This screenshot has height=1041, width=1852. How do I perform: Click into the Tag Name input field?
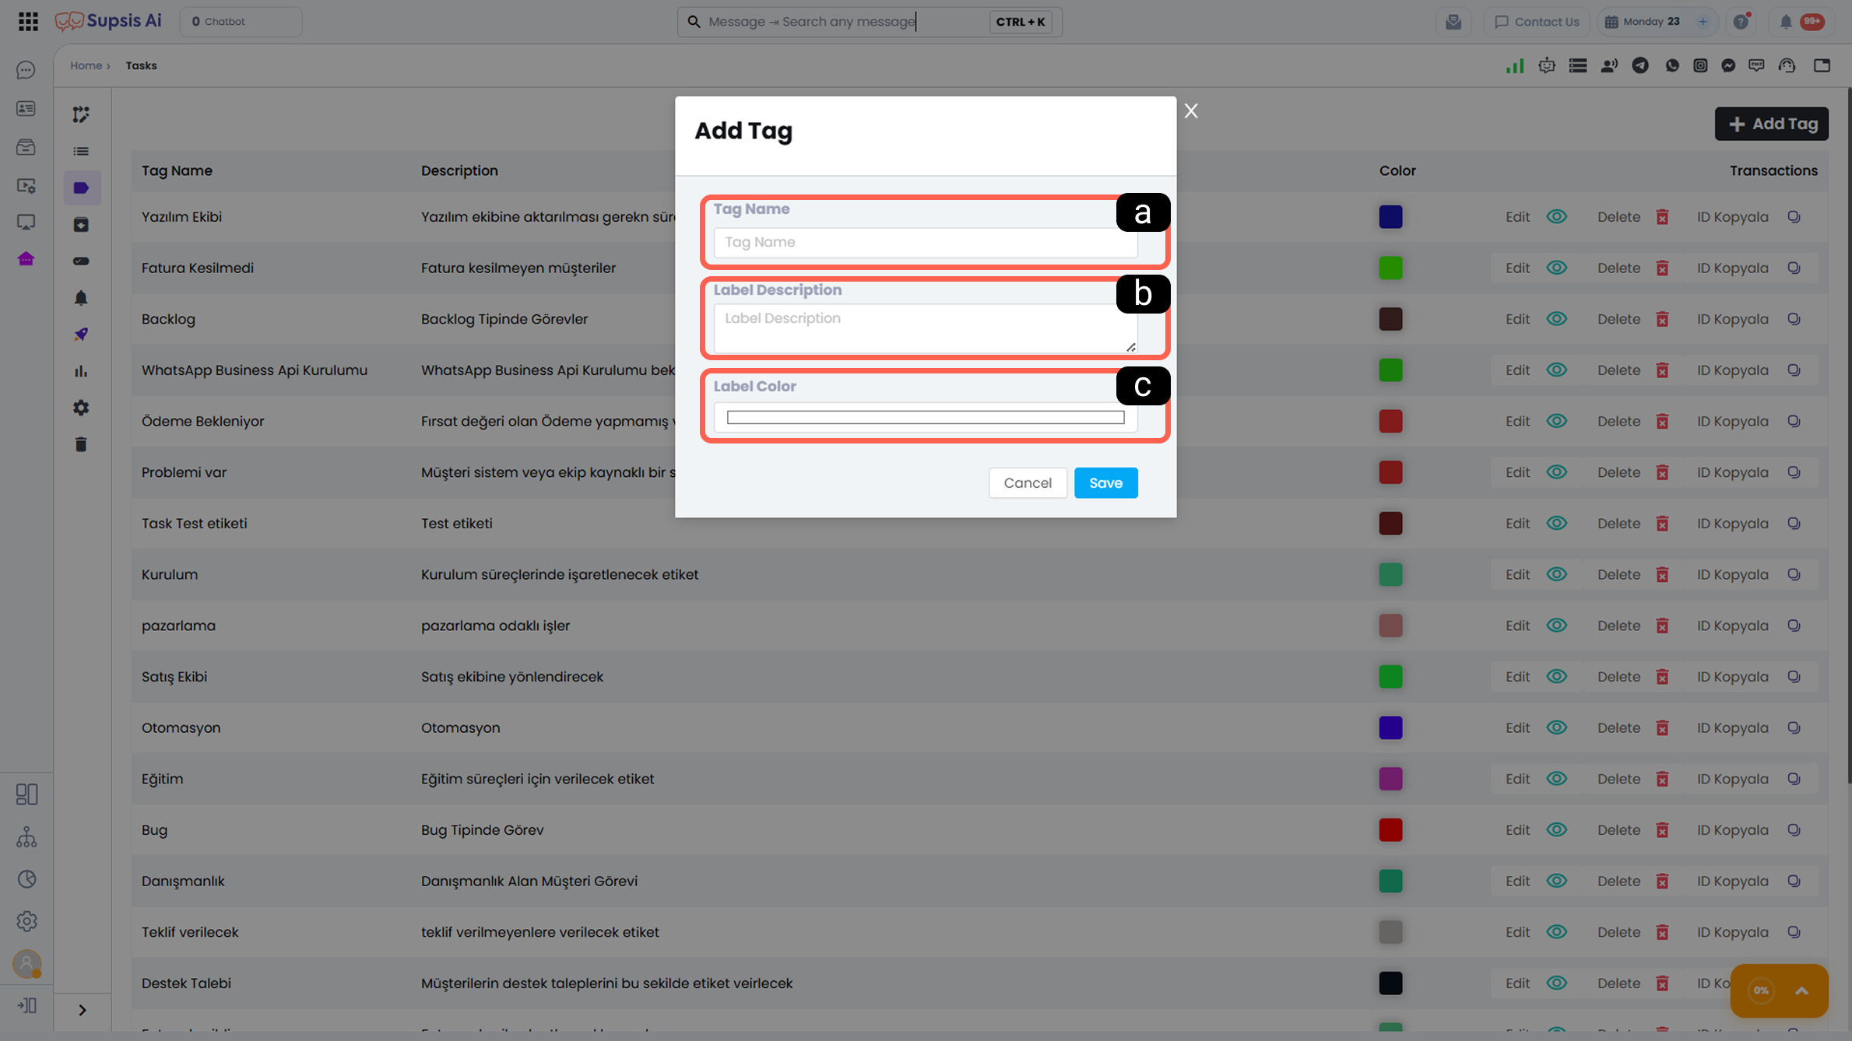click(925, 242)
